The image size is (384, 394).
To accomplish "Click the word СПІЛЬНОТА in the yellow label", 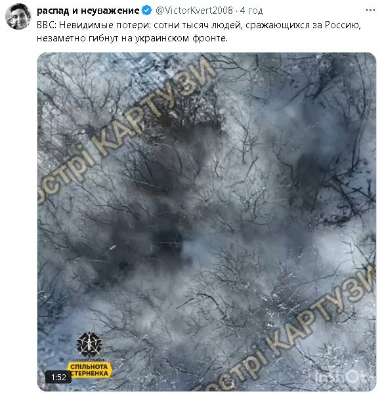I will [89, 366].
